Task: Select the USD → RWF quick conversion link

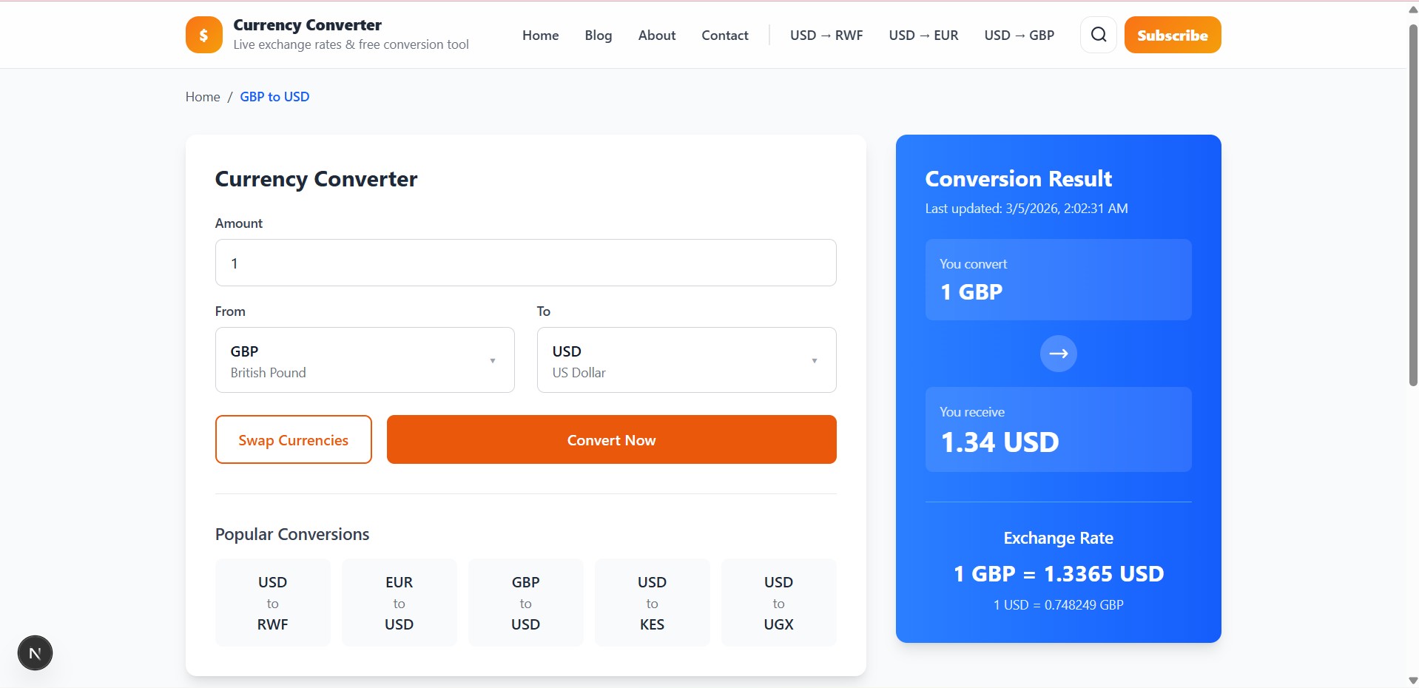Action: click(826, 35)
